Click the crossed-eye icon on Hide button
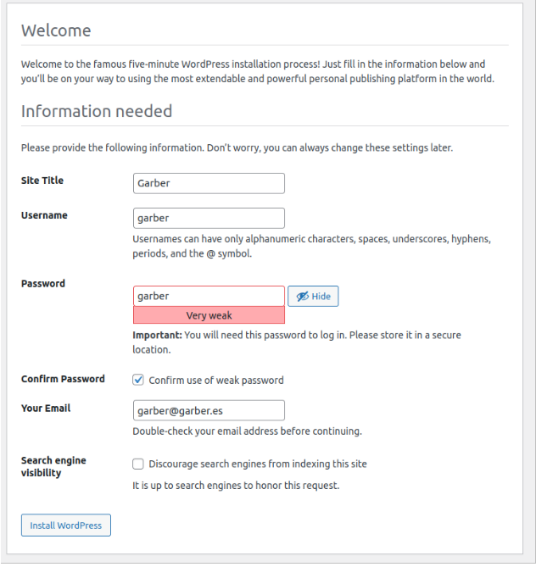 [303, 297]
